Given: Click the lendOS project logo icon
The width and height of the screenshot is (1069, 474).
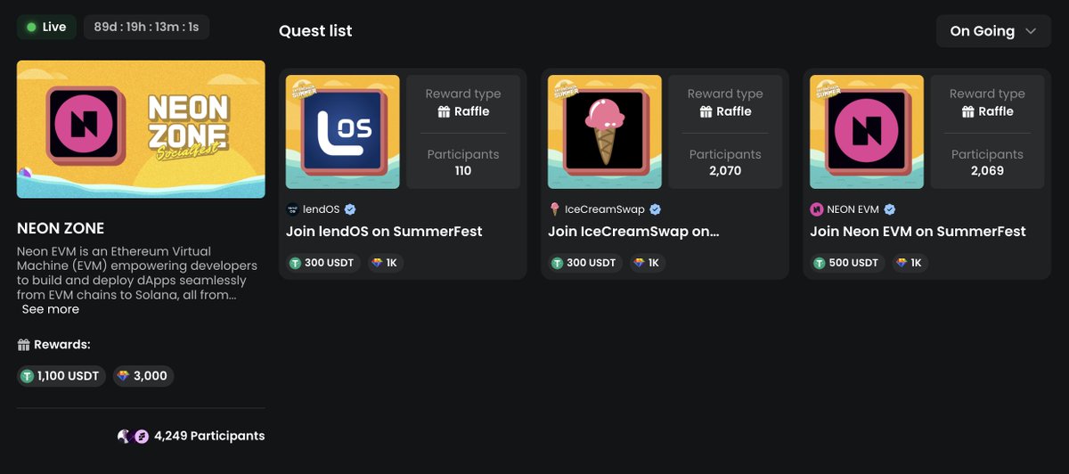Looking at the screenshot, I should pyautogui.click(x=292, y=209).
